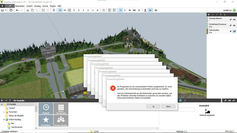The width and height of the screenshot is (237, 133).
Task: Set simulation to triple fast-forward
Action: coord(134,10)
